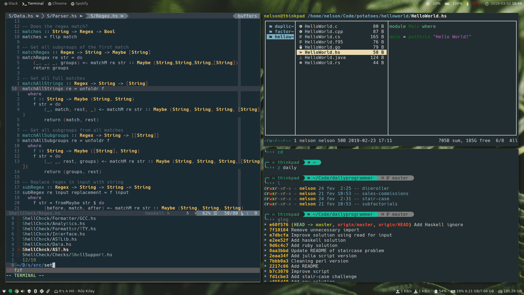Click the Wi-Fi tray icon
524x295 pixels.
click(4, 291)
